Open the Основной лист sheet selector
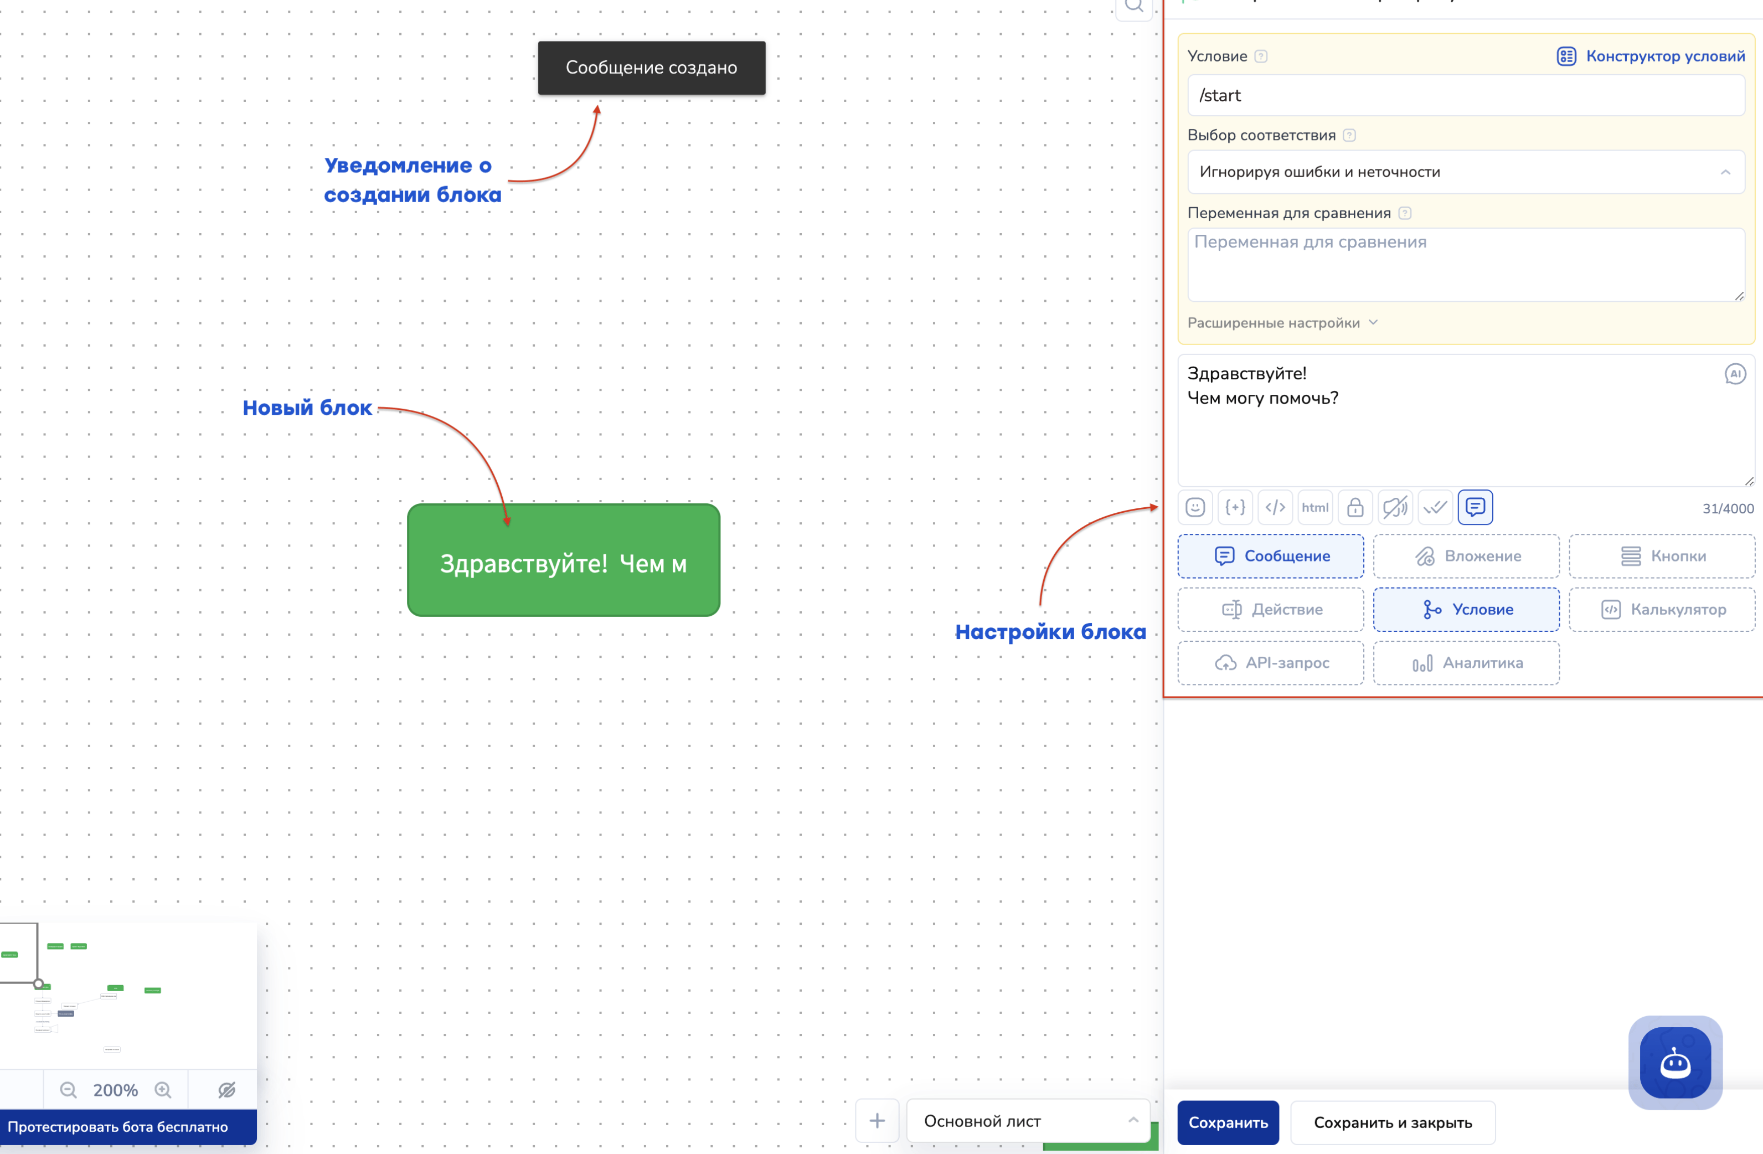Screen dimensions: 1763x1154 click(x=1028, y=1121)
